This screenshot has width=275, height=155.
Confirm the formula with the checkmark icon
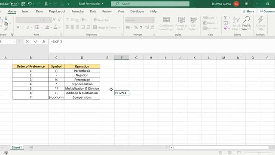click(x=36, y=41)
